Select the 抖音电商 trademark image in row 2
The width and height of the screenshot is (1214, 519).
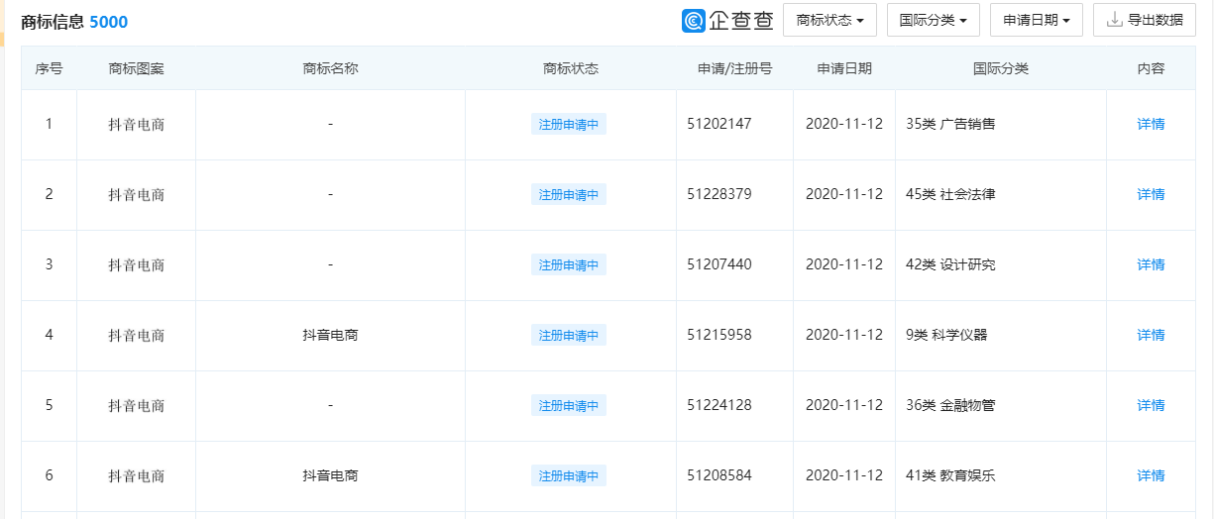click(137, 195)
